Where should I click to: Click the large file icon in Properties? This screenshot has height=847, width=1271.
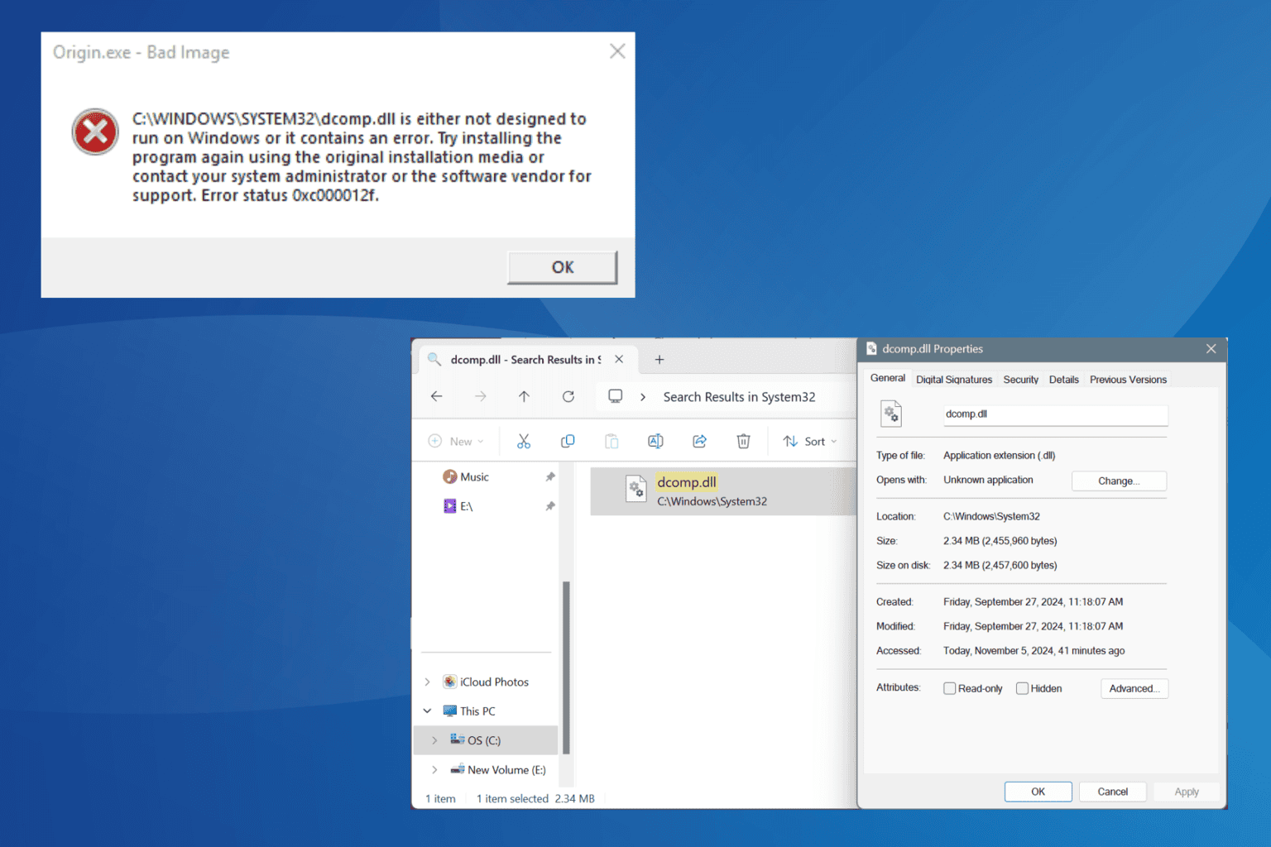tap(891, 414)
